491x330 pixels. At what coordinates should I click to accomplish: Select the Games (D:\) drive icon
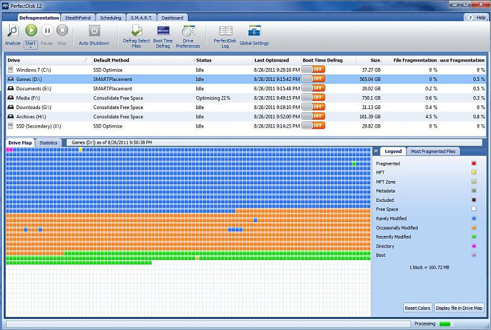10,79
